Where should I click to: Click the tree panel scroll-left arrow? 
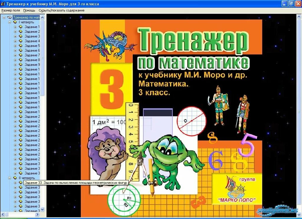[3, 214]
